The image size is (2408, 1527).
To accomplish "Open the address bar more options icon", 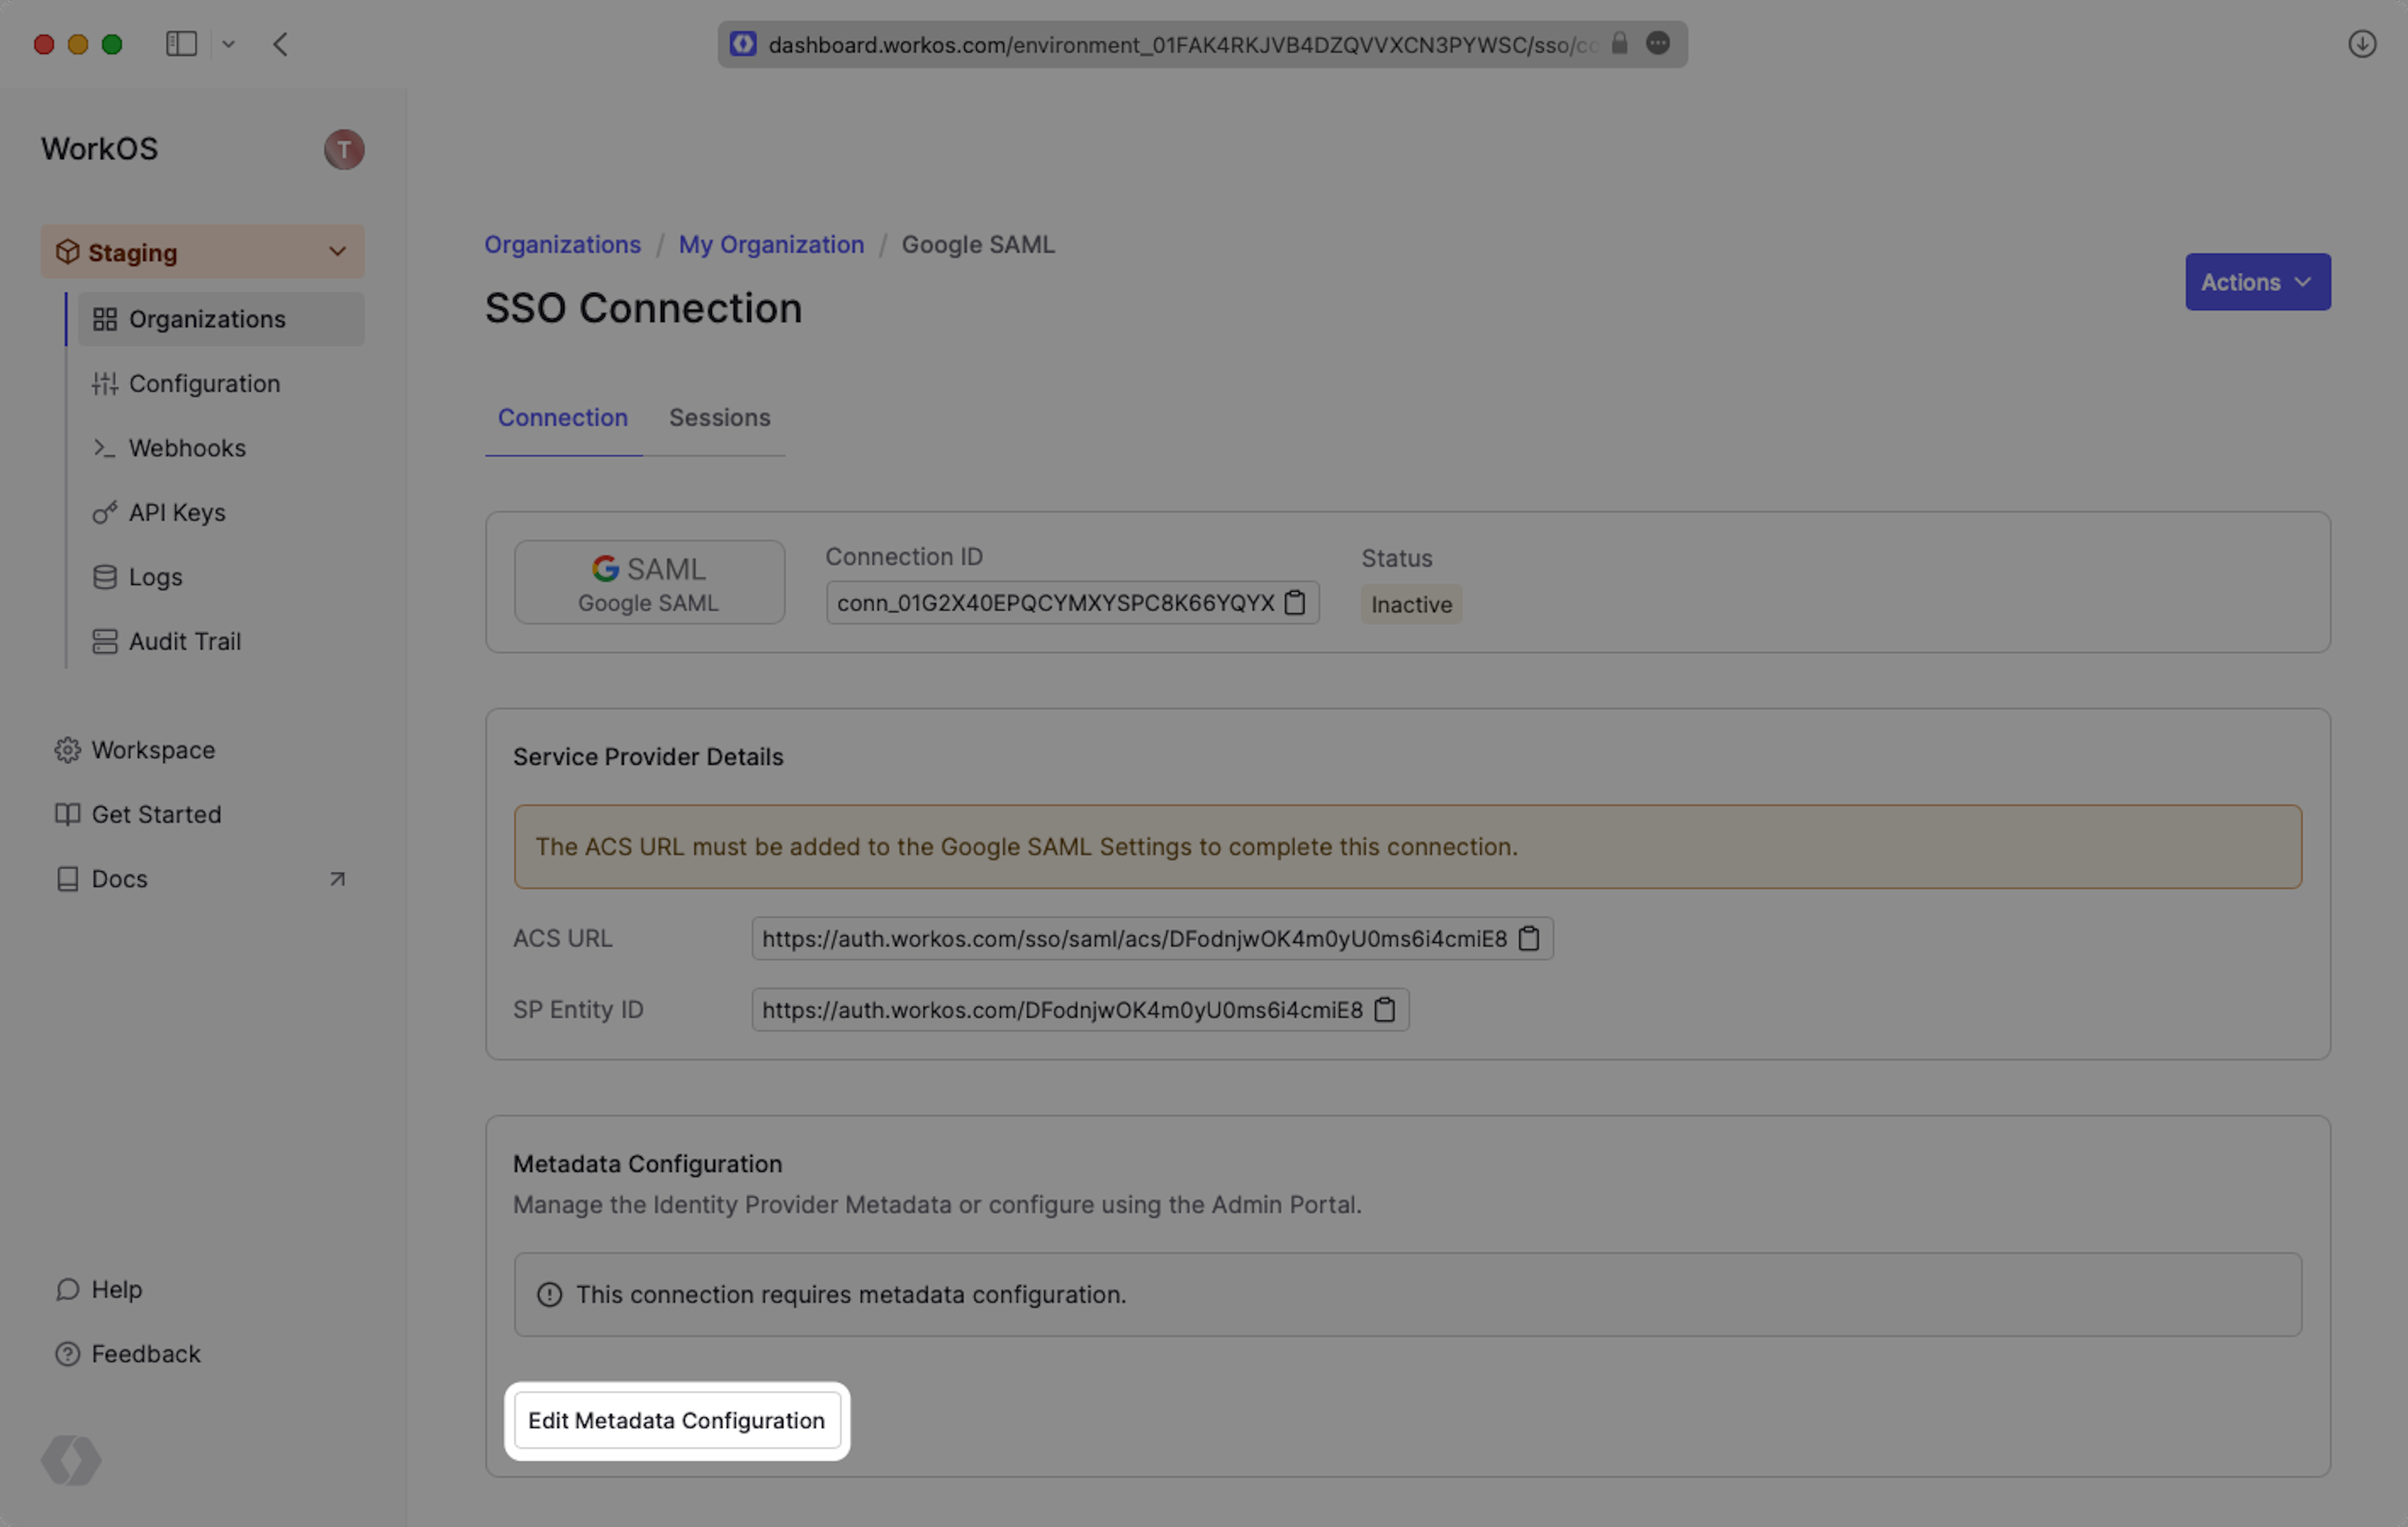I will 1657,44.
